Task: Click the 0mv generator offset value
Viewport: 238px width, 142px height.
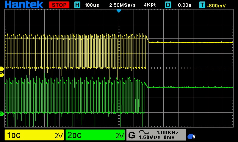Action: 169,138
